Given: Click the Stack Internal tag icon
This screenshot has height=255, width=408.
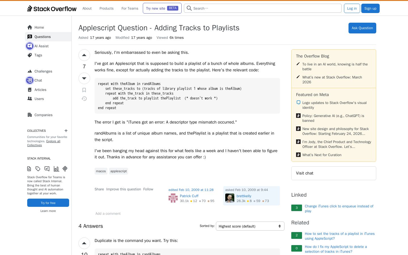Looking at the screenshot, I should click(x=38, y=169).
